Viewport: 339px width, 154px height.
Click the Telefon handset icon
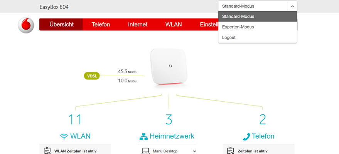(x=246, y=137)
